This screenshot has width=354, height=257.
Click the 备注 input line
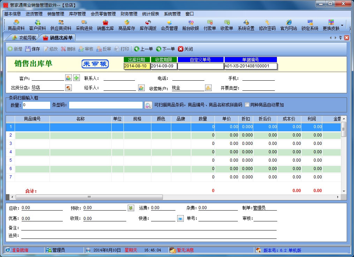(x=149, y=227)
